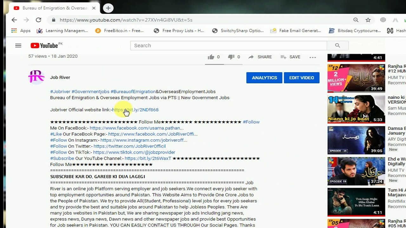Screen dimensions: 406x228
Task: Close the Bureau of Emigration browser tab
Action: tap(94, 8)
